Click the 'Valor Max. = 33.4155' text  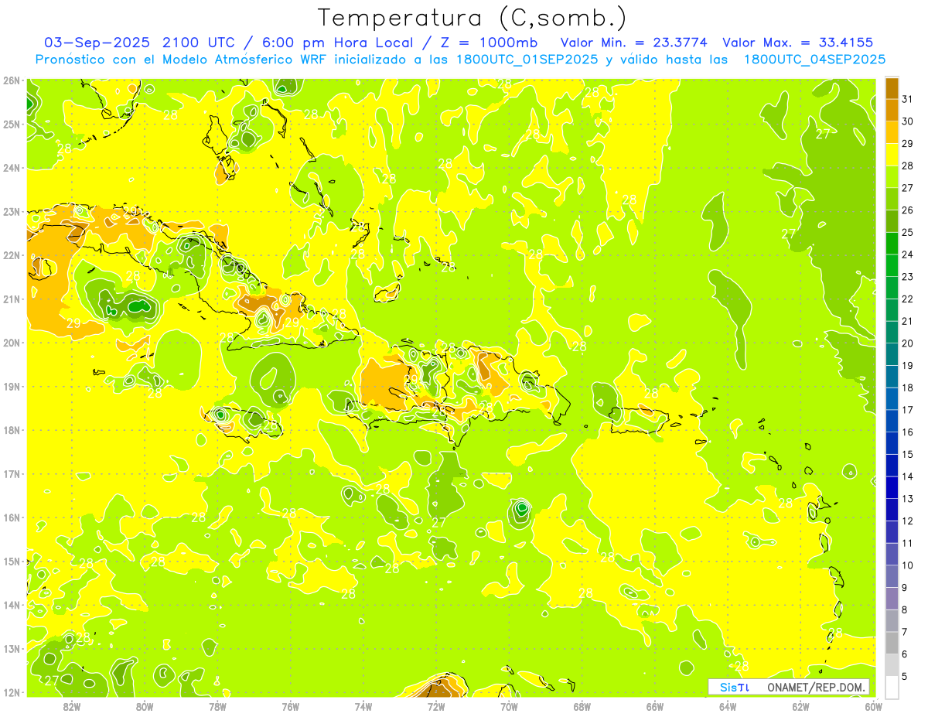click(x=798, y=43)
